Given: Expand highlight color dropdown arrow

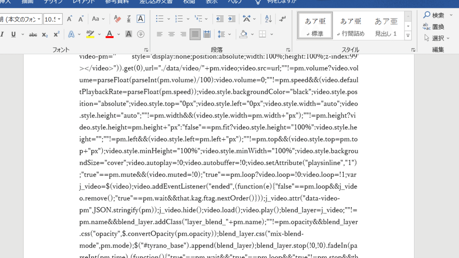Looking at the screenshot, I should [x=99, y=34].
